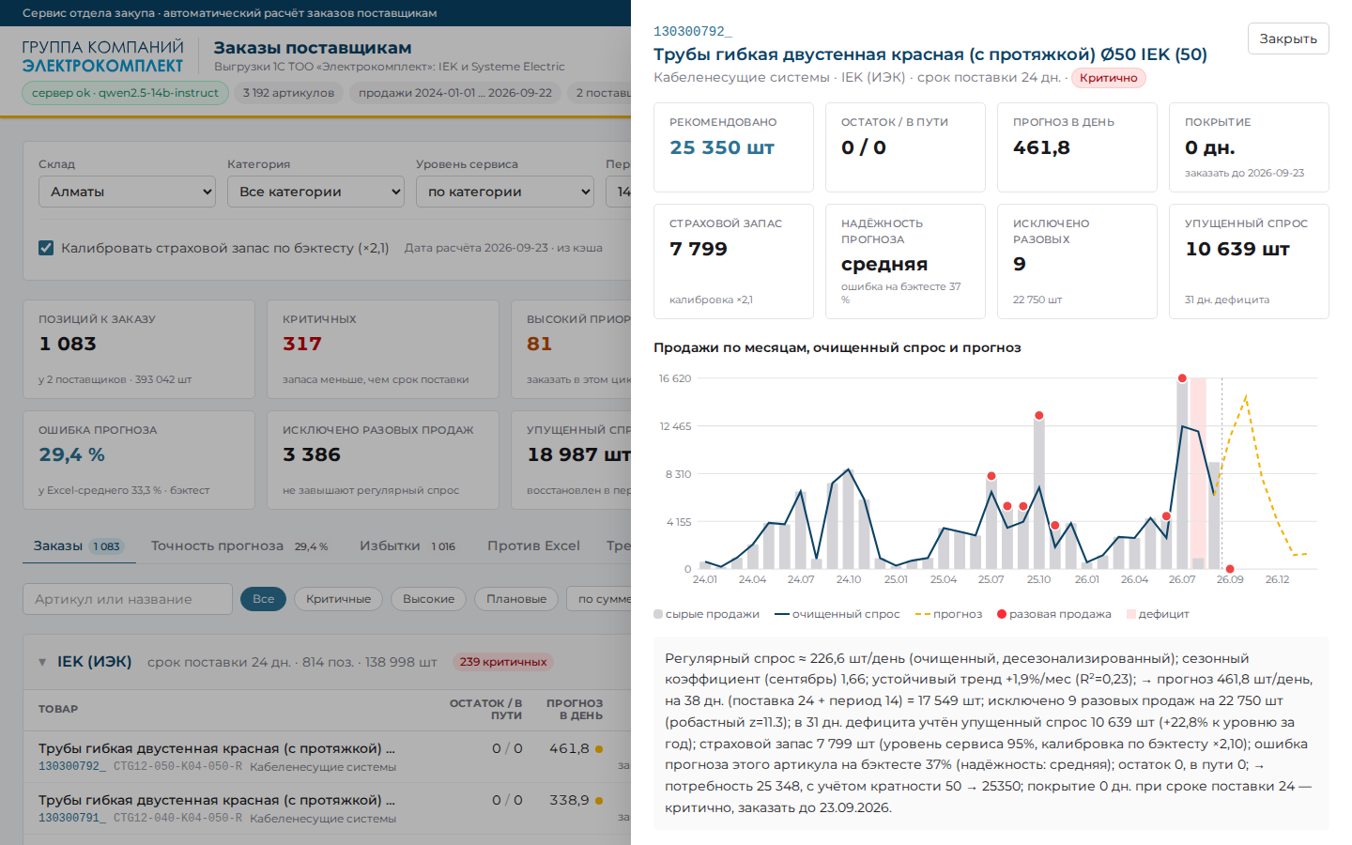Open the Против Excel tab
The height and width of the screenshot is (845, 1352).
533,545
